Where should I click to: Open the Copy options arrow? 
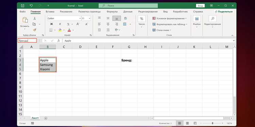(x=39, y=24)
